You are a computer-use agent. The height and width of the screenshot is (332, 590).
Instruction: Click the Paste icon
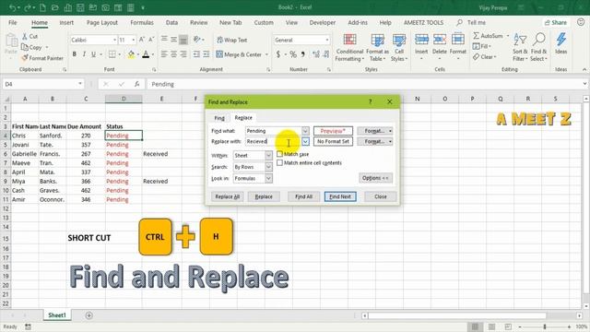pos(11,41)
